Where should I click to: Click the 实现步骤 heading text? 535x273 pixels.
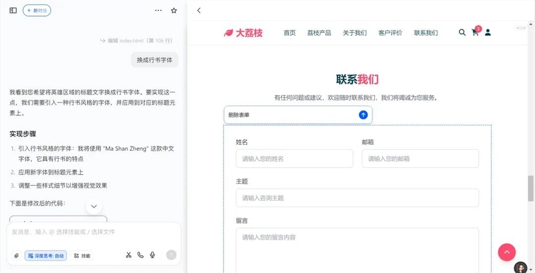coord(23,134)
